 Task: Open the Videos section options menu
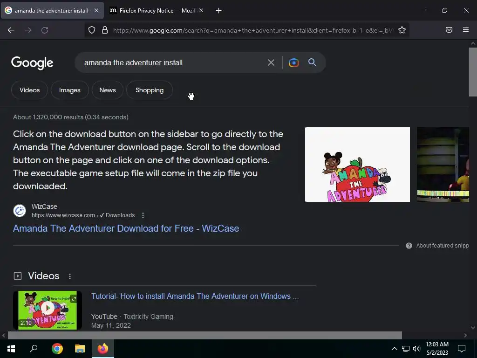coord(70,276)
